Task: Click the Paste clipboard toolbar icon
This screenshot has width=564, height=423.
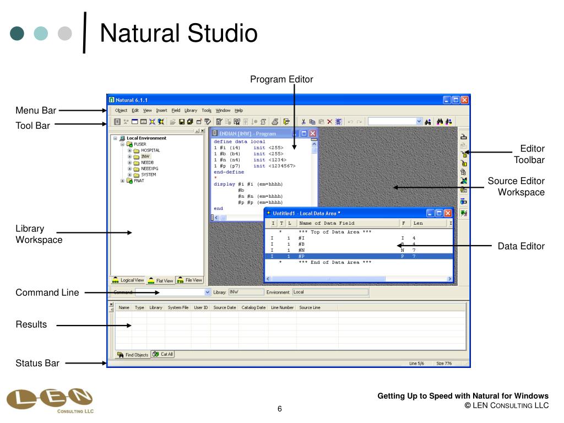Action: coord(321,122)
